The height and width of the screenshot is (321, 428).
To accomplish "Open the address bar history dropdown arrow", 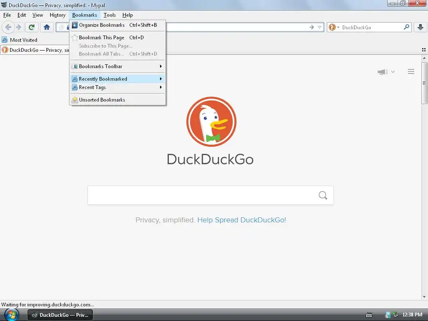I will (x=319, y=27).
